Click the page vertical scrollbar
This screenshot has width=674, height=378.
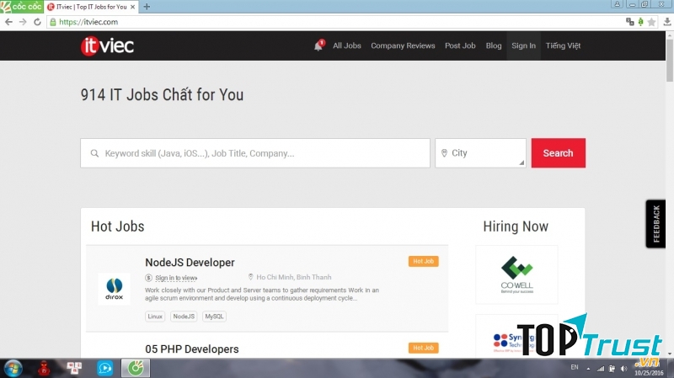[x=670, y=60]
